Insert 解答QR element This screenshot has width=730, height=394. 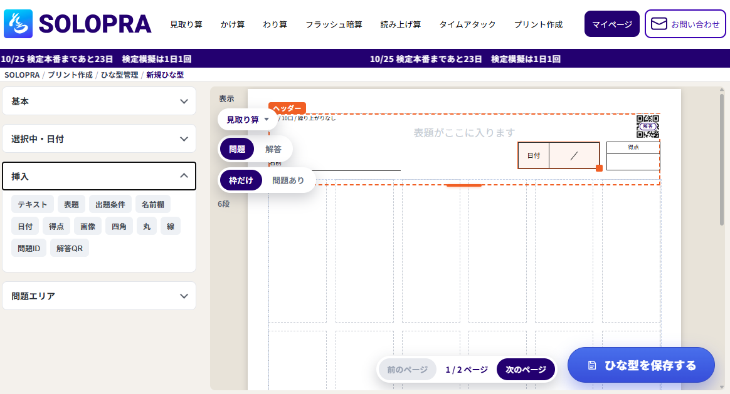(x=70, y=248)
